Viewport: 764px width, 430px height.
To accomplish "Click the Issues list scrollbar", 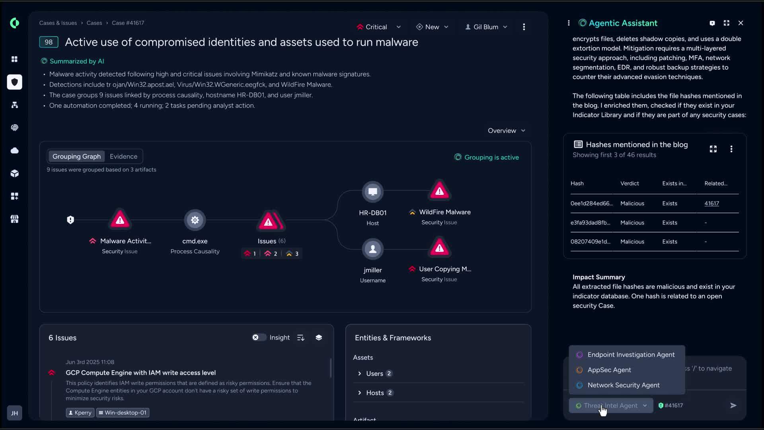I will pyautogui.click(x=330, y=368).
